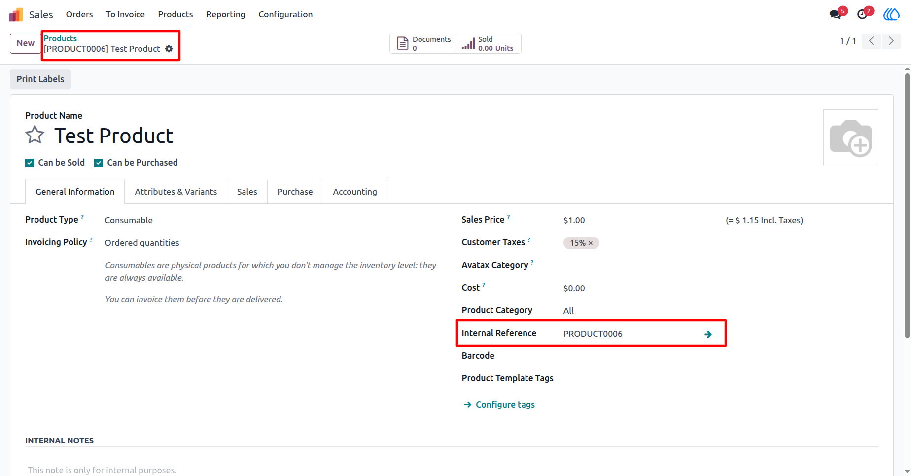
Task: Open the discuss messages chat icon
Action: point(835,14)
